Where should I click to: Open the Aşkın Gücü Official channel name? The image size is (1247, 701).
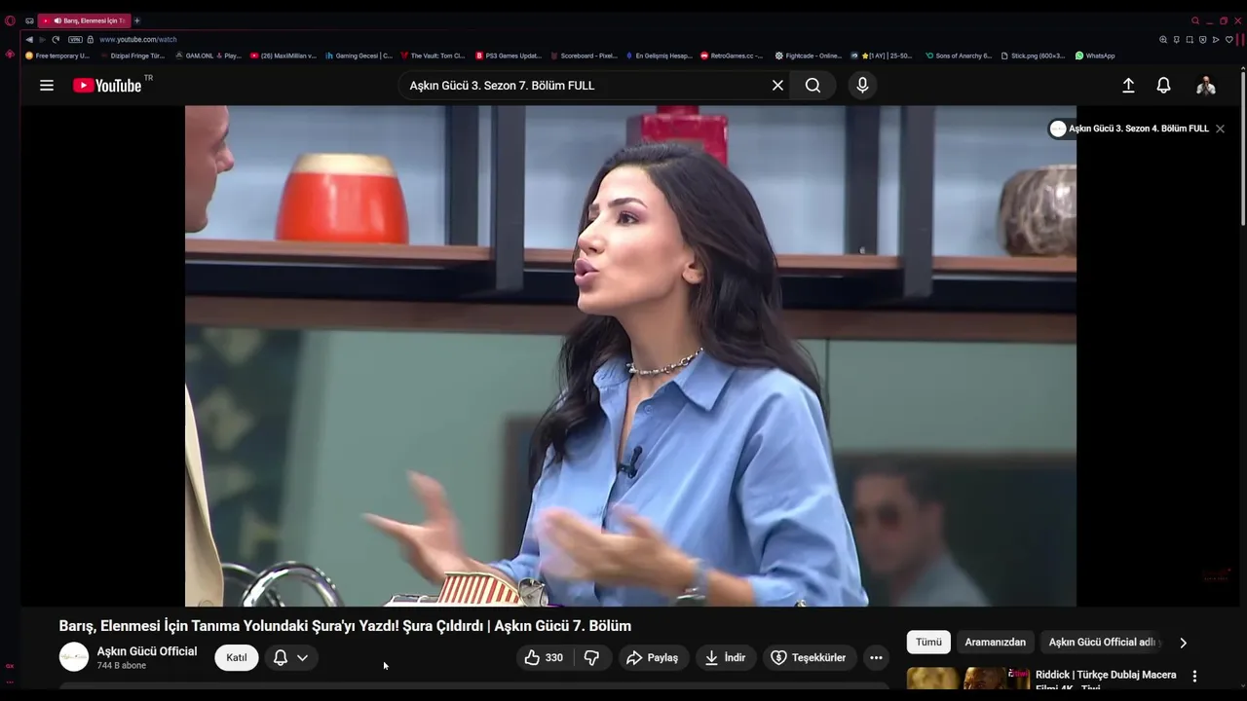(x=147, y=651)
